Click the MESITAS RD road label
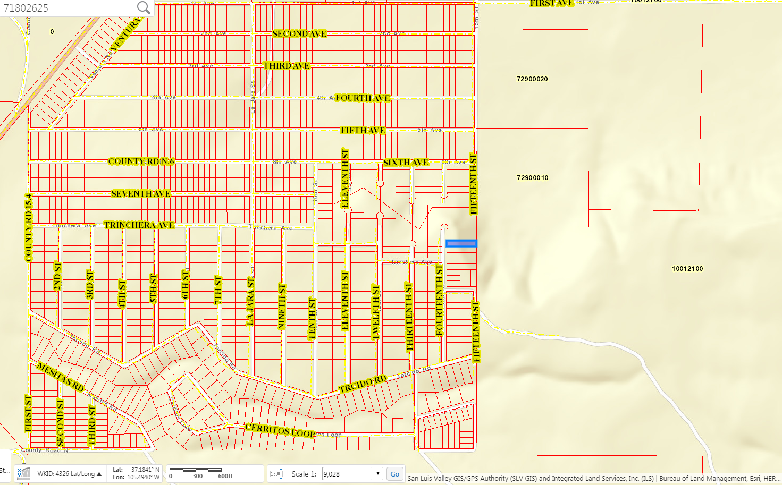The height and width of the screenshot is (485, 782). [x=60, y=377]
